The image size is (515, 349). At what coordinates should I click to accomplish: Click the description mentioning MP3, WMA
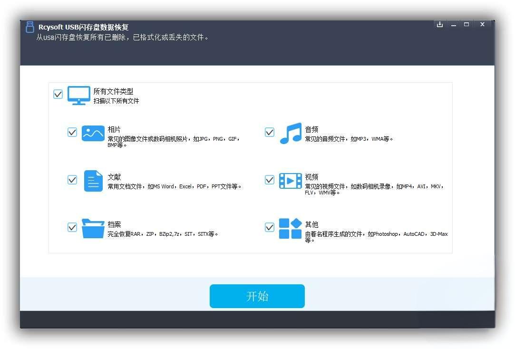point(349,139)
